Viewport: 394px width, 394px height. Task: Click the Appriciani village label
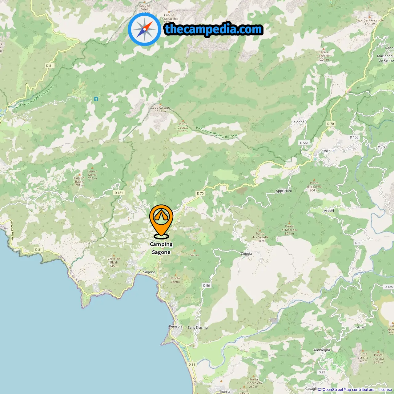pos(283,191)
